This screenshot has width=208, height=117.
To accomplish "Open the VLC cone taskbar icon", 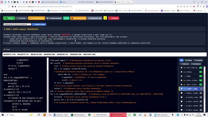I will pyautogui.click(x=145, y=115).
